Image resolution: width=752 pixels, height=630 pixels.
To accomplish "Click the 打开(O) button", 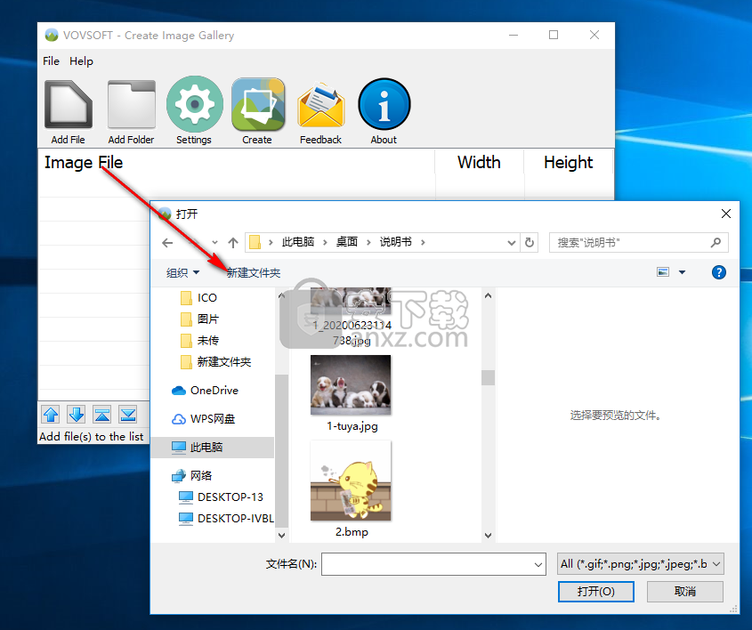I will [x=595, y=591].
